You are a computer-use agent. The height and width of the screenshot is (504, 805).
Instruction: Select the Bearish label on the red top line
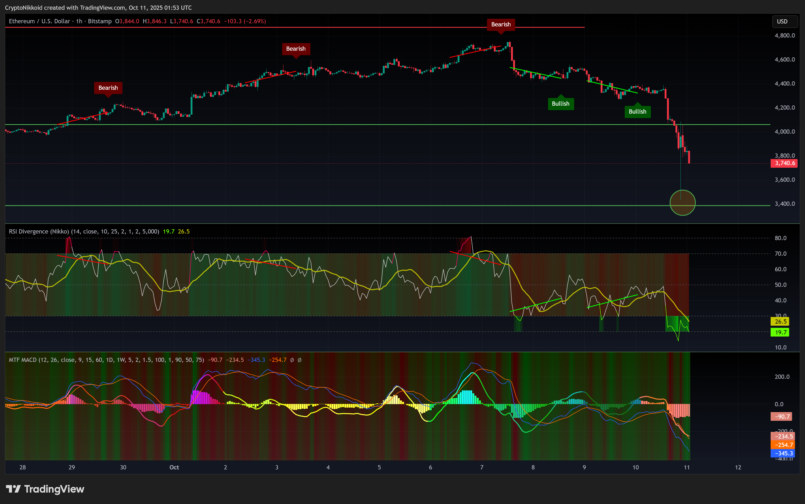501,25
